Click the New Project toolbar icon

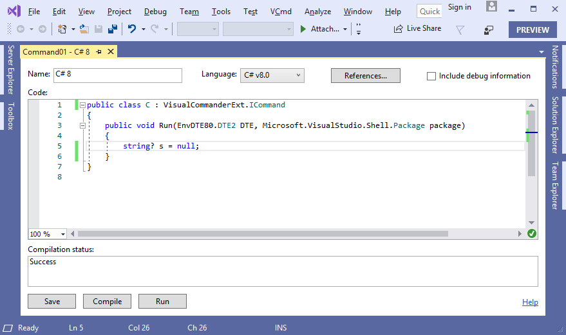(x=62, y=29)
